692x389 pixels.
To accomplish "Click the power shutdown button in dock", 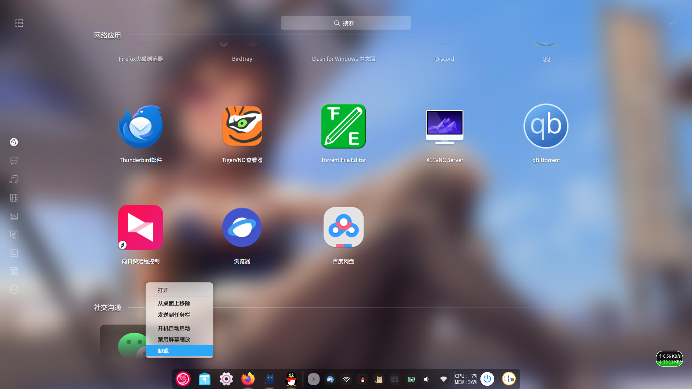I will point(487,379).
